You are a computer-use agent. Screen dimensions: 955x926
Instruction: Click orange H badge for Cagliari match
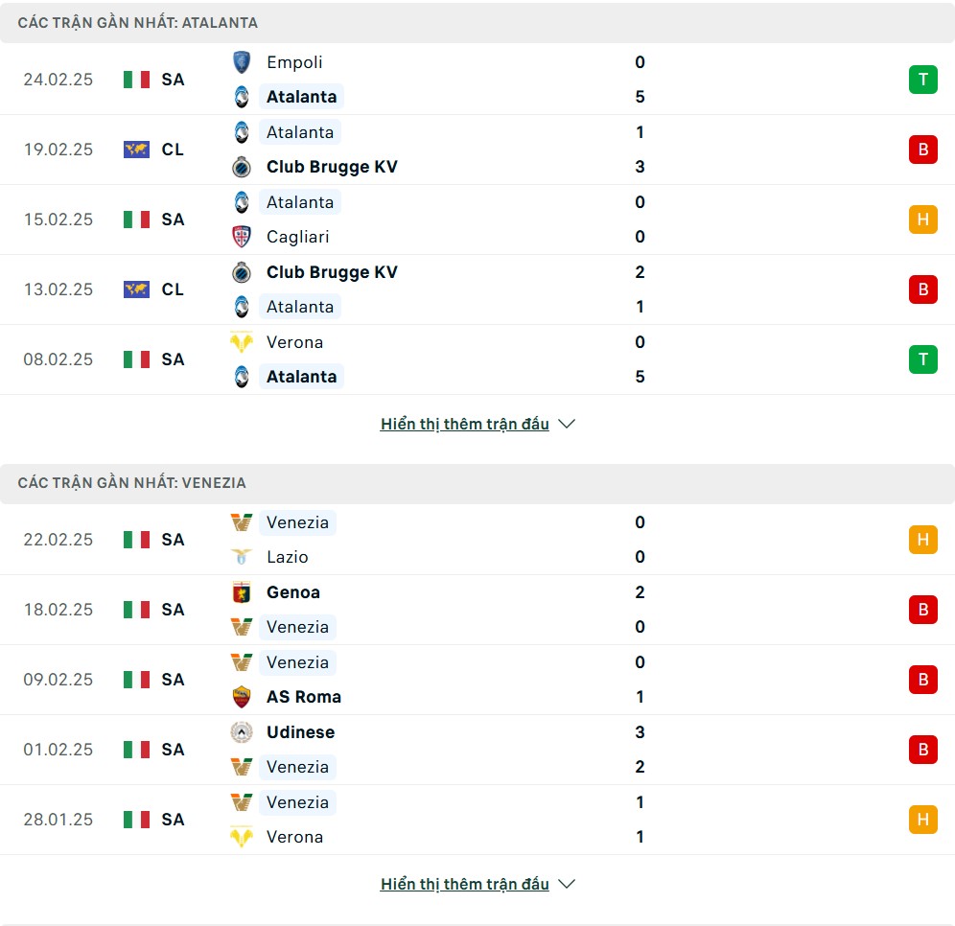pyautogui.click(x=922, y=220)
